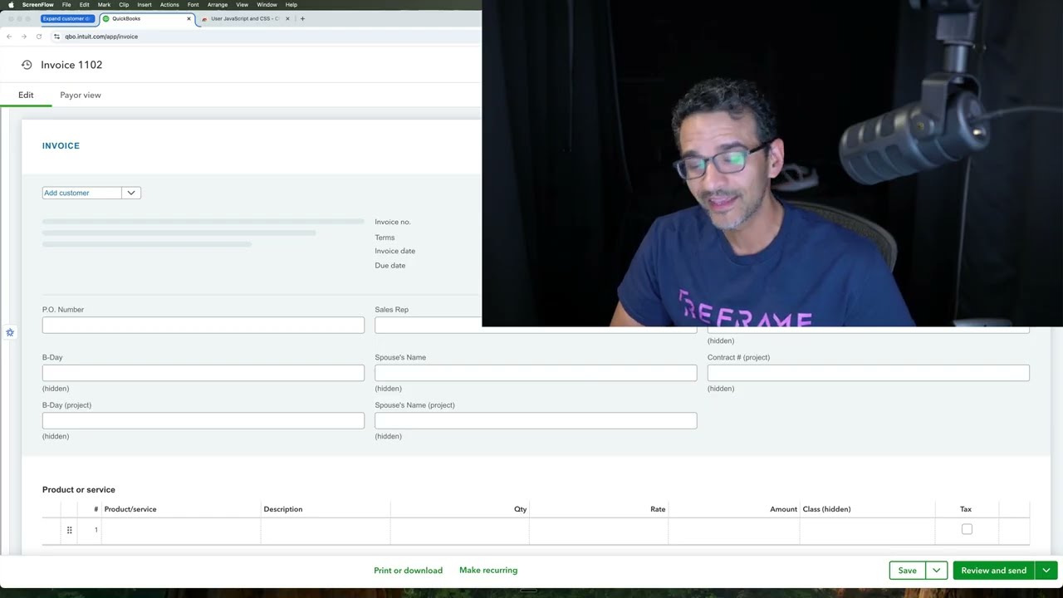Screen dimensions: 1063x598
Task: Click the B-Day input field
Action: (x=203, y=373)
